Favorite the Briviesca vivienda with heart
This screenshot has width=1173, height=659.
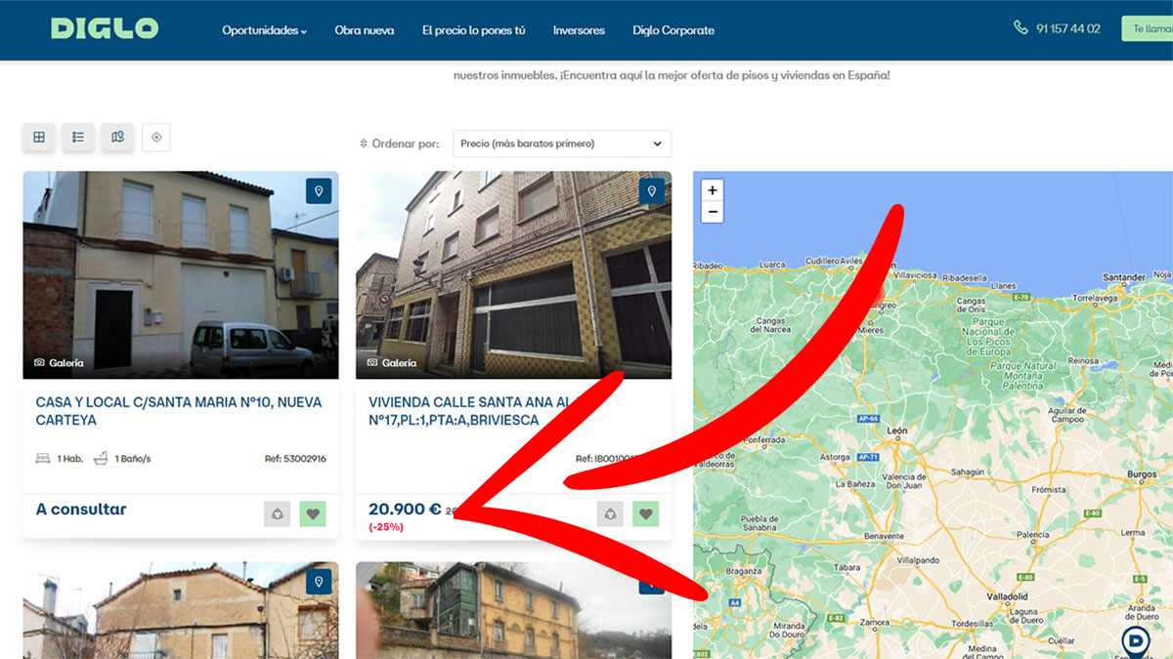(x=645, y=514)
